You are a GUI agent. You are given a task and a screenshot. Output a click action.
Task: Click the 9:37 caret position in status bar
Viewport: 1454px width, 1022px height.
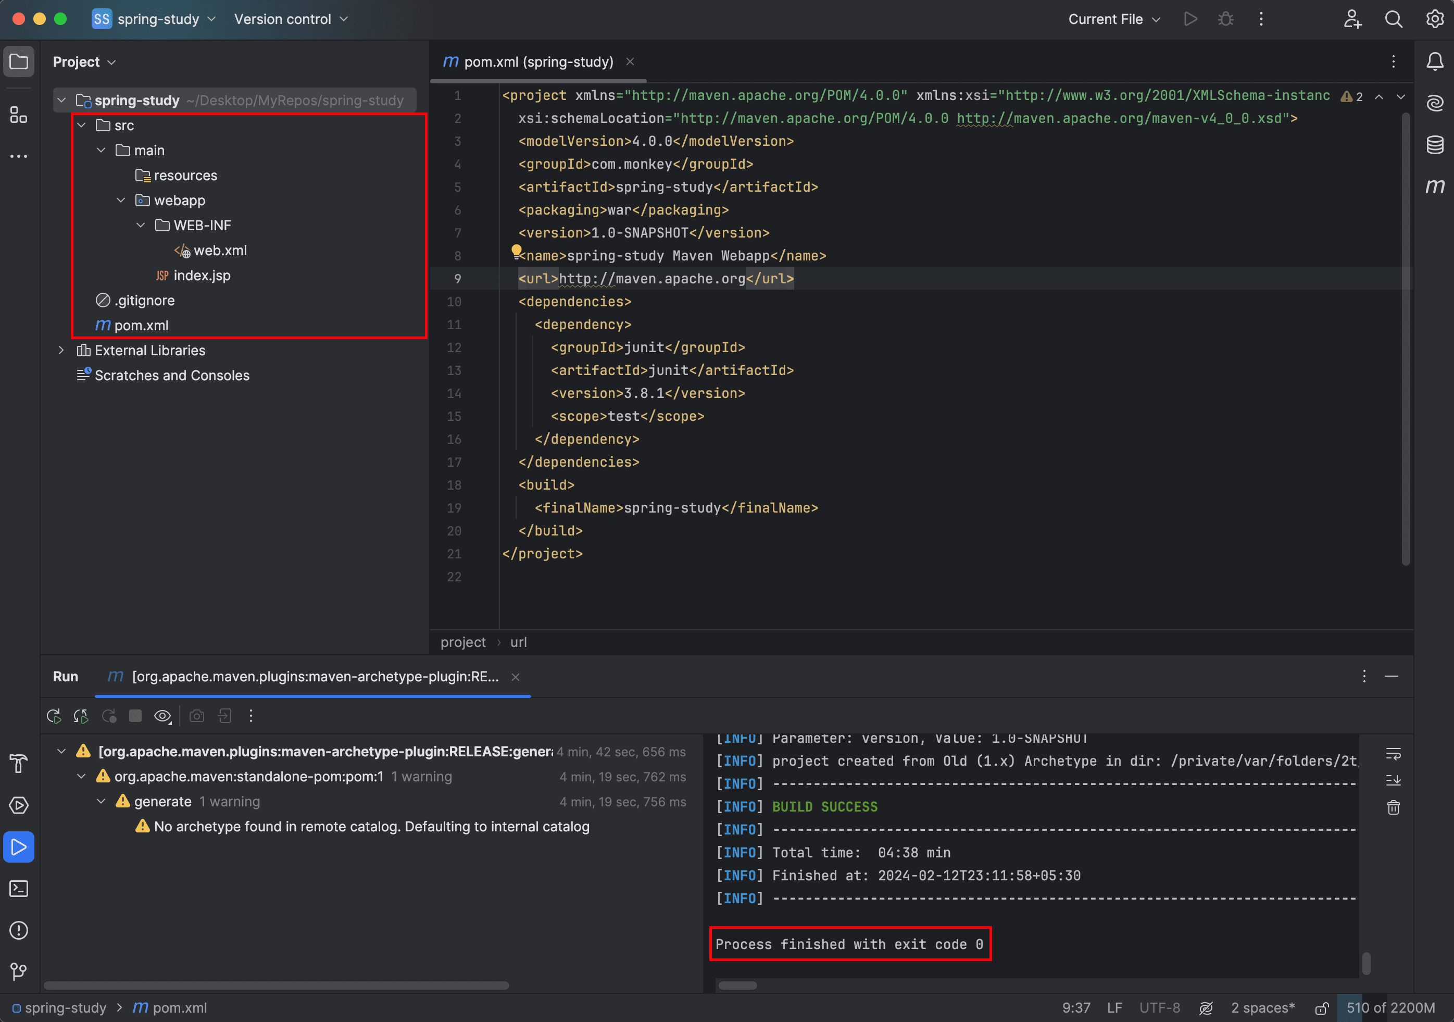pos(1076,1008)
